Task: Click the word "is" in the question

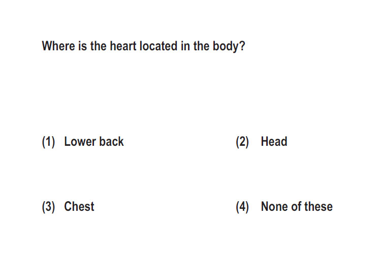Action: (x=83, y=46)
